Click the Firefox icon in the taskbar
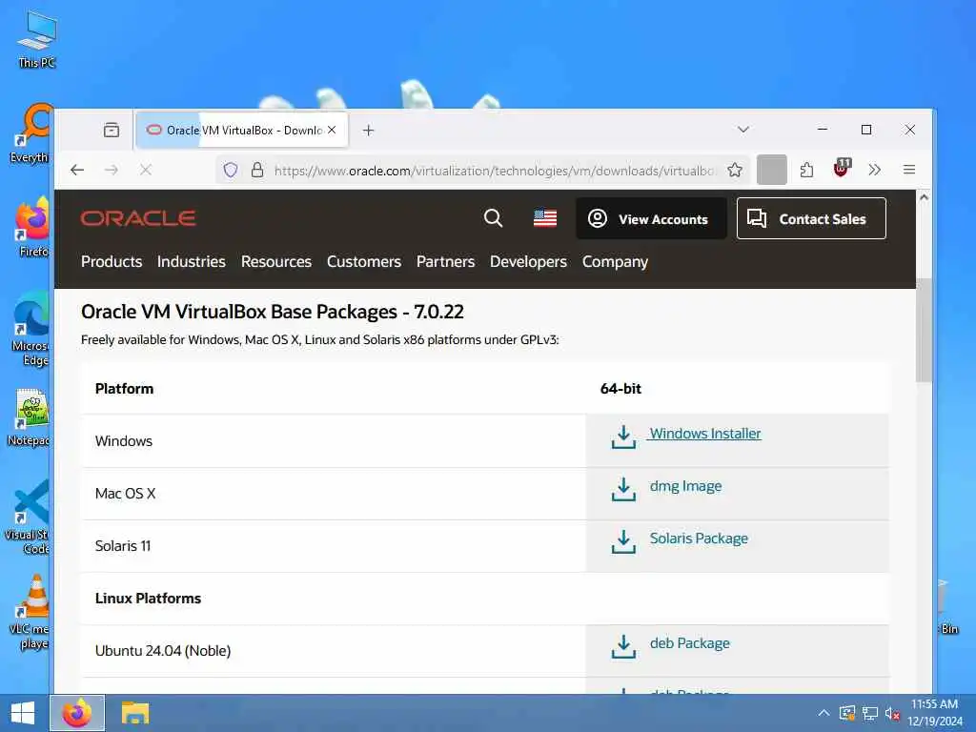 pyautogui.click(x=77, y=713)
